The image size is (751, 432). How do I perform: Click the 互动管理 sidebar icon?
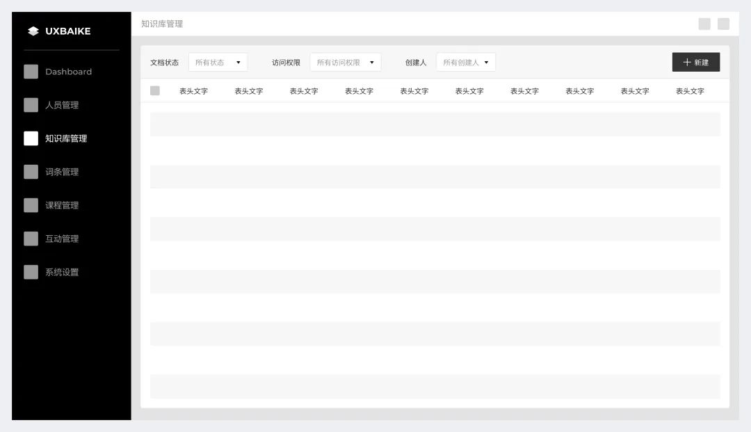tap(31, 238)
